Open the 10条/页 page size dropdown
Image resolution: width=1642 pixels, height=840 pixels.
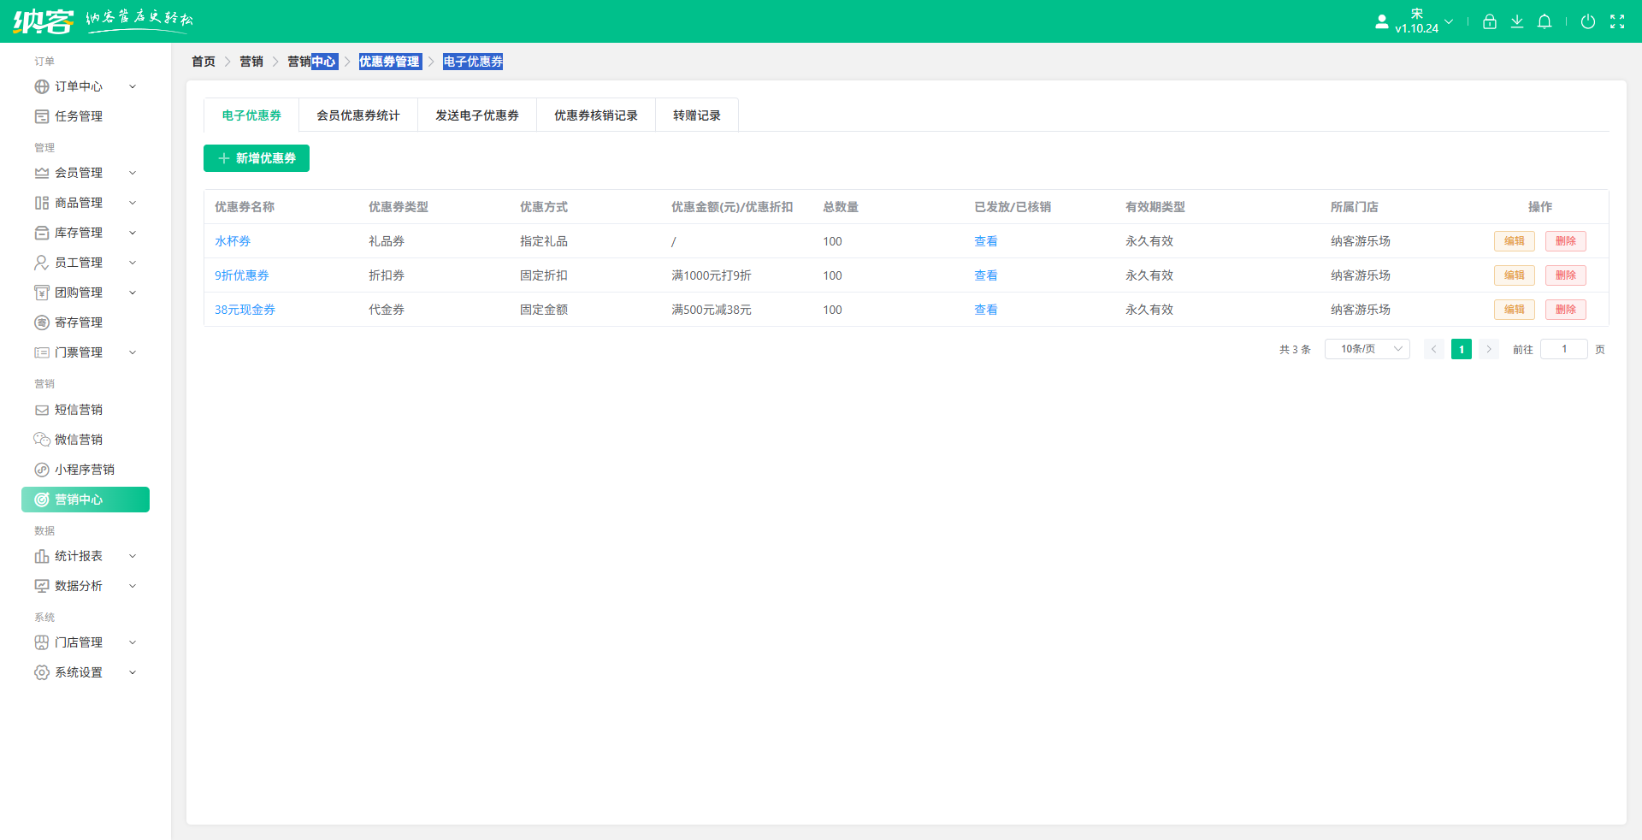click(x=1366, y=349)
